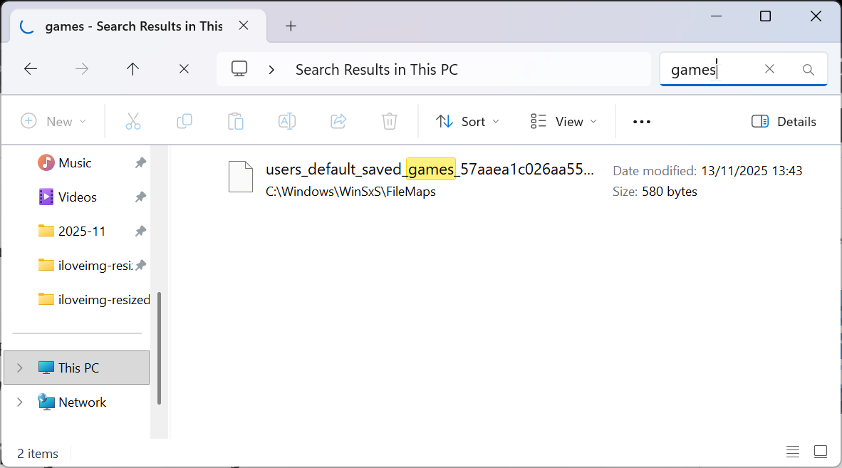The height and width of the screenshot is (468, 842).
Task: Click the Copy icon in toolbar
Action: tap(184, 121)
